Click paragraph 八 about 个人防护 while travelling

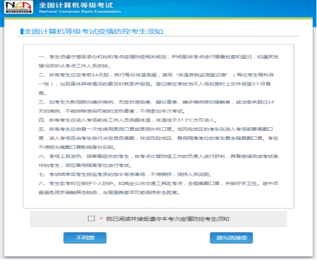pos(159,188)
